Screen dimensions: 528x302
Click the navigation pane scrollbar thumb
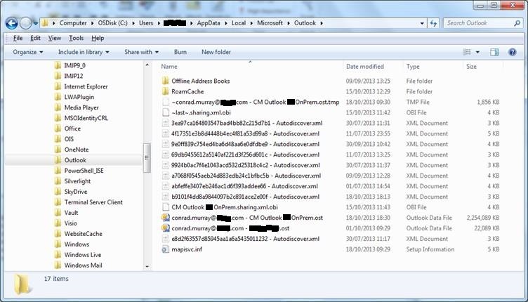click(147, 157)
